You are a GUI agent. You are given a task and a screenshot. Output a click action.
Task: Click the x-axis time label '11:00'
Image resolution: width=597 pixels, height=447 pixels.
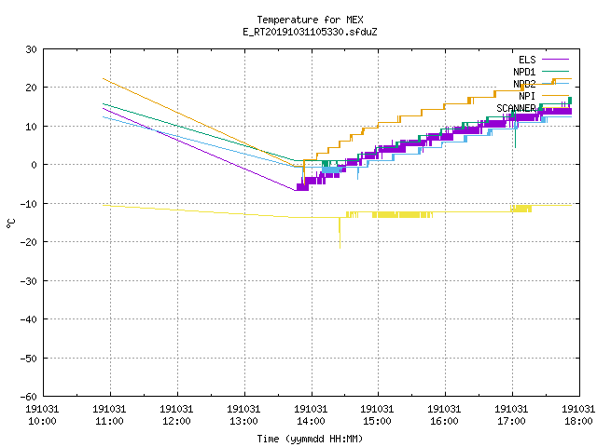[109, 421]
